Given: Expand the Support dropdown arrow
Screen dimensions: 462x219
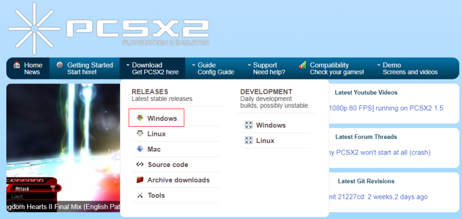Looking at the screenshot, I should click(249, 65).
